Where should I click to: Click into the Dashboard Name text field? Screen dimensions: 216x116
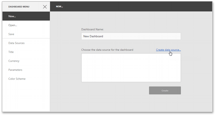(x=131, y=36)
